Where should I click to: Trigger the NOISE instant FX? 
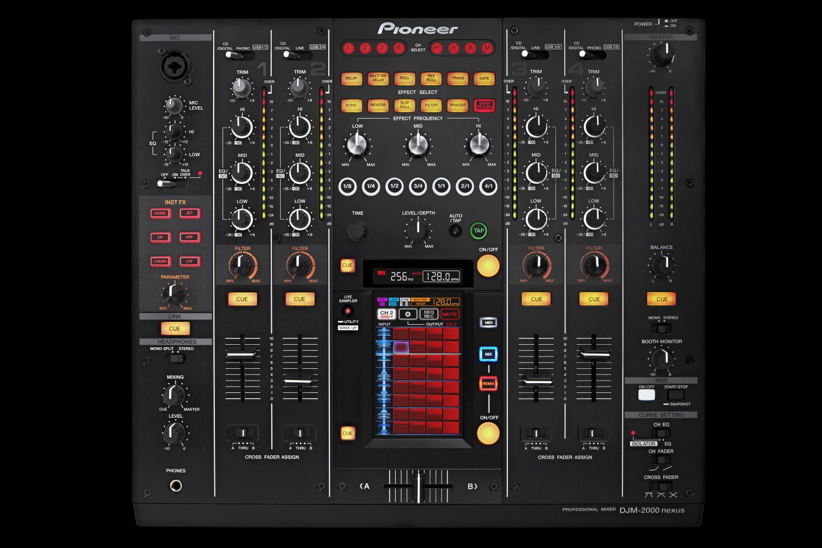pos(160,213)
